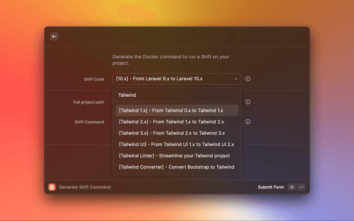Select the Tailwind UI upgrade option
Image resolution: width=354 pixels, height=221 pixels.
pyautogui.click(x=177, y=144)
